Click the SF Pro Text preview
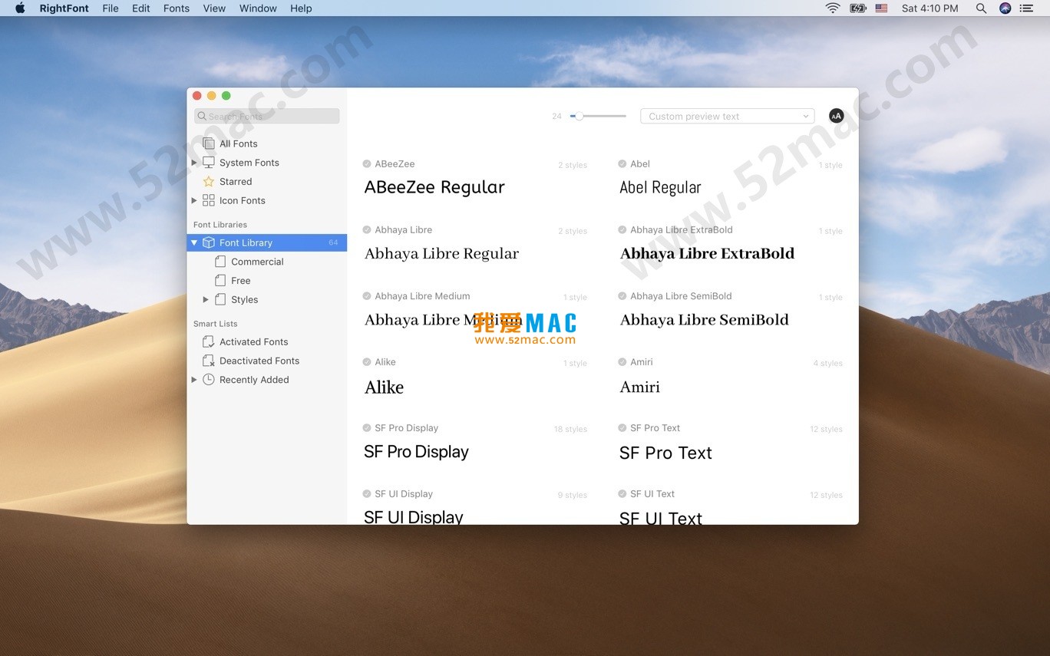 point(665,453)
